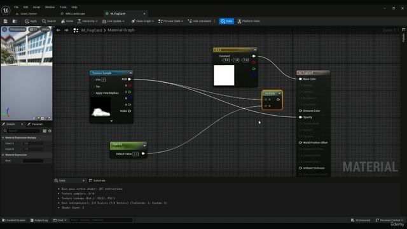Viewport: 407px width, 229px height.
Task: Click the Base Color input pin on M_FogCard
Action: click(300, 79)
